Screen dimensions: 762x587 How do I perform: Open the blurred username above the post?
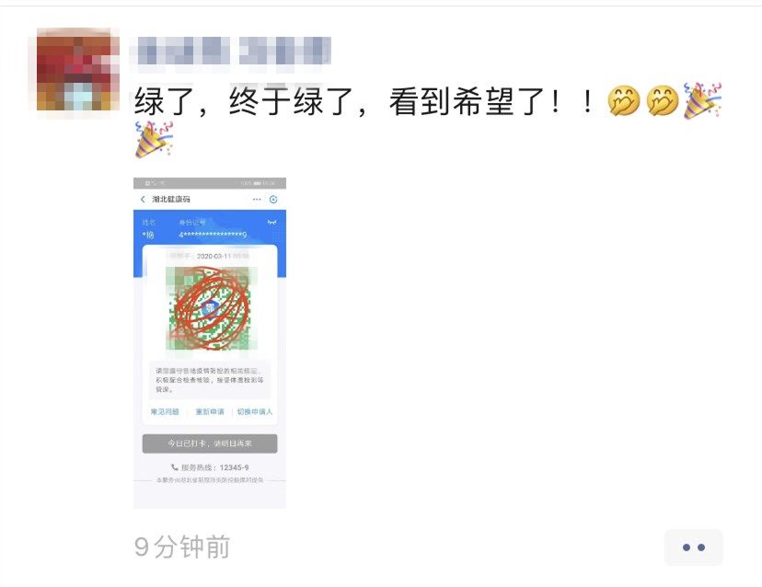coord(232,51)
